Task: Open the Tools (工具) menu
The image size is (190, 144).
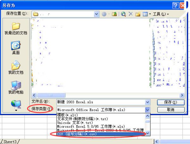Action: [x=161, y=14]
